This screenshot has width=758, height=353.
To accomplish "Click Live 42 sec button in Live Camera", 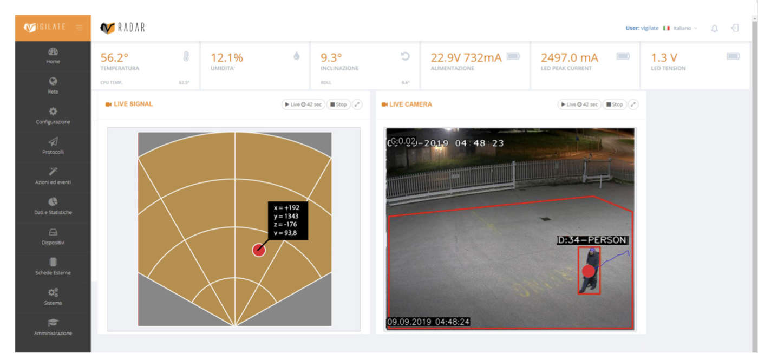I will (579, 104).
